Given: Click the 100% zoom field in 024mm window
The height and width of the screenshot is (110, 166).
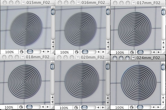Looking at the screenshot, I should 119,108.
